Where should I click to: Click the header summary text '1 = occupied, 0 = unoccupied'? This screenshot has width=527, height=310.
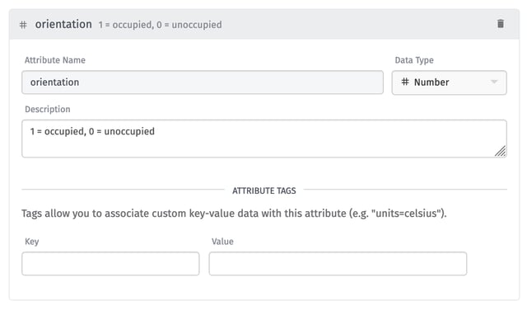(x=160, y=25)
